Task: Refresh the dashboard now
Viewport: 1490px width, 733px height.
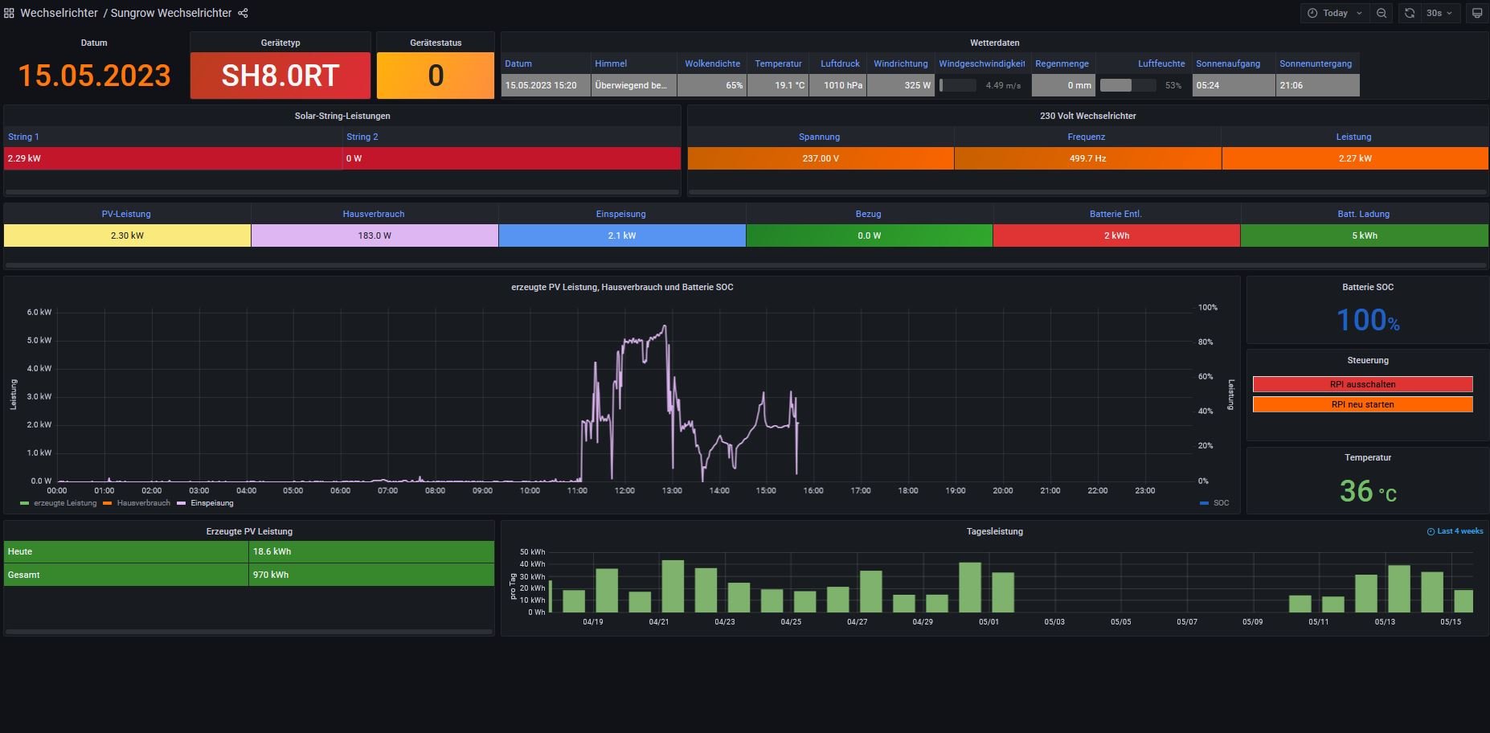Action: pos(1410,13)
